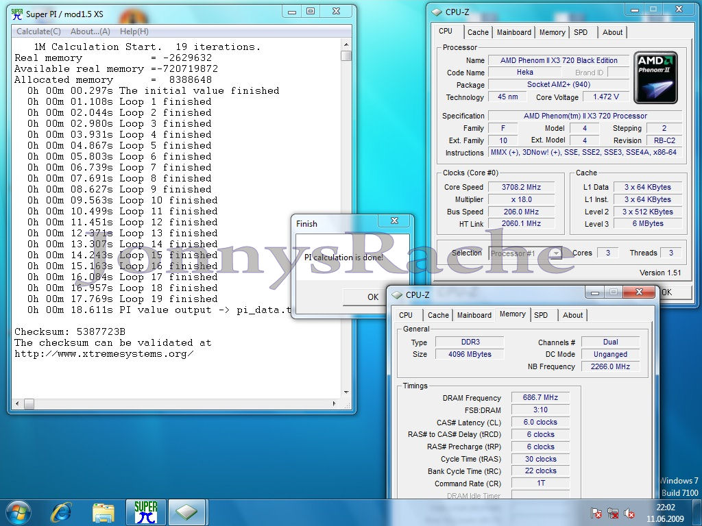Screen dimensions: 702x526
Task: Click the AMD Phenom II logo image
Action: point(655,77)
